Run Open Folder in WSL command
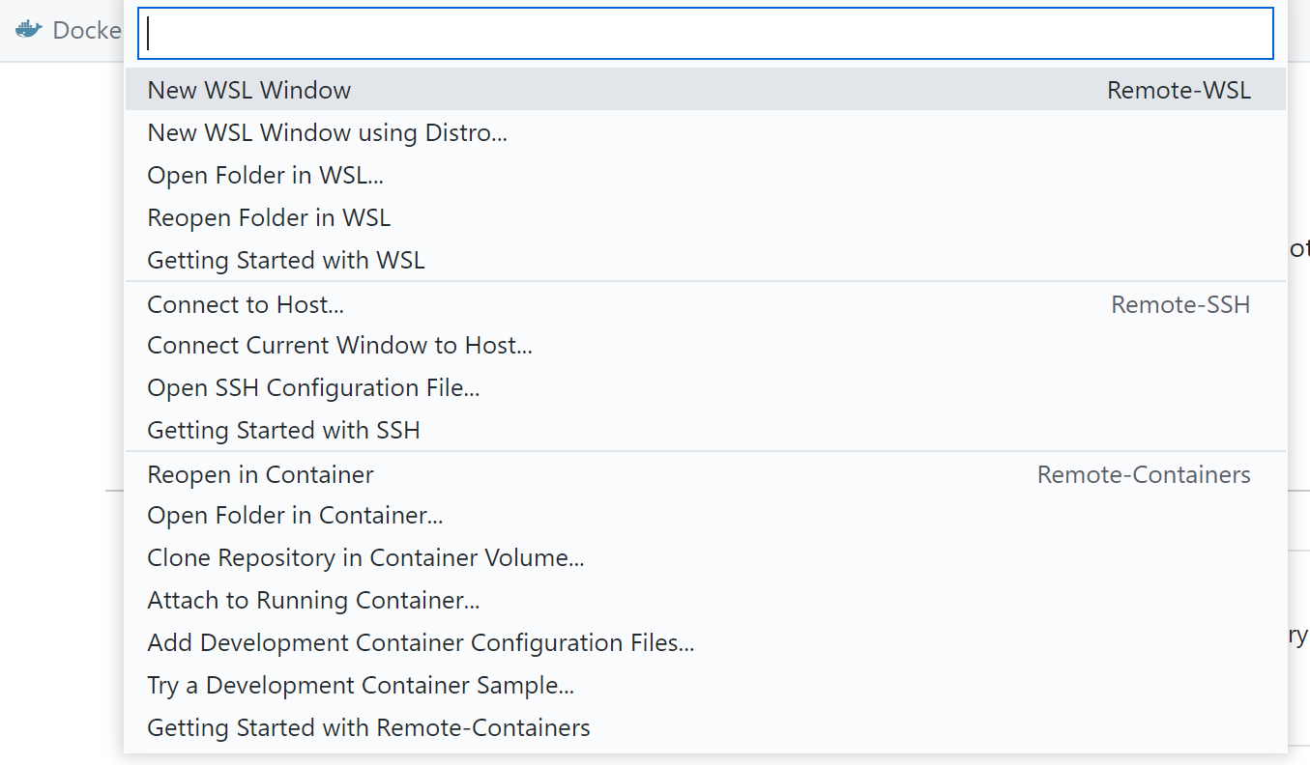This screenshot has width=1310, height=765. (x=706, y=175)
